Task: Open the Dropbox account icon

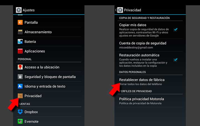Action: pos(20,112)
